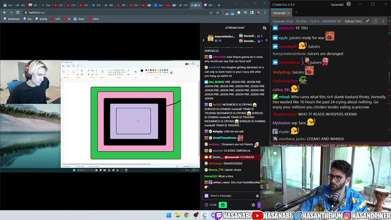Click top gifter AdamAtilleflec in leaderboard
Image resolution: width=391 pixels, height=220 pixels.
[221, 38]
